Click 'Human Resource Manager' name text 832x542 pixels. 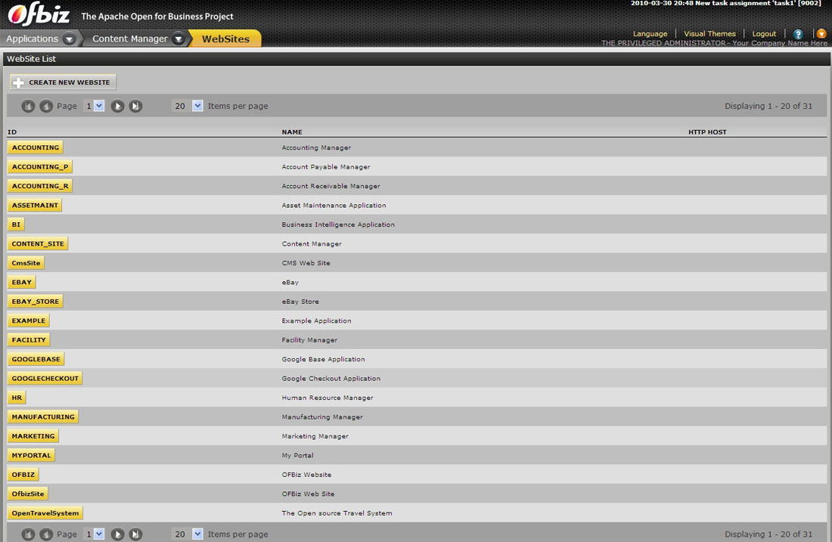pos(328,398)
